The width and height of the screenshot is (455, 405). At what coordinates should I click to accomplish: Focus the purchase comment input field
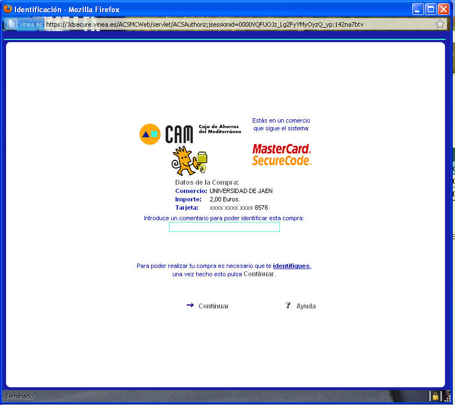(224, 227)
